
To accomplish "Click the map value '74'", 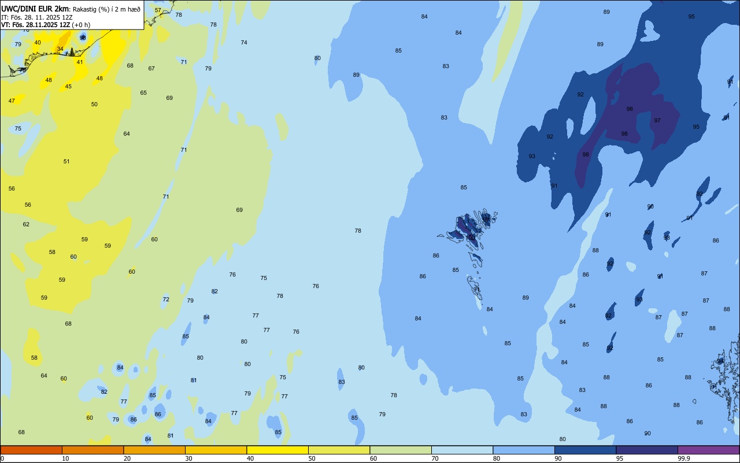I will 244,43.
